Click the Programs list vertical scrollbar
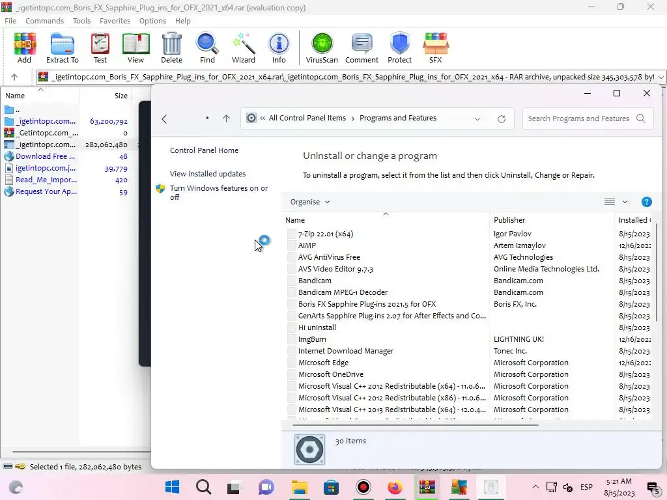667x500 pixels. click(657, 272)
